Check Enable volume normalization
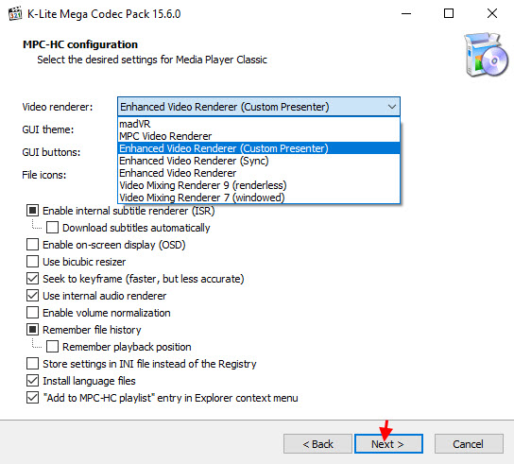The image size is (514, 464). pyautogui.click(x=32, y=313)
